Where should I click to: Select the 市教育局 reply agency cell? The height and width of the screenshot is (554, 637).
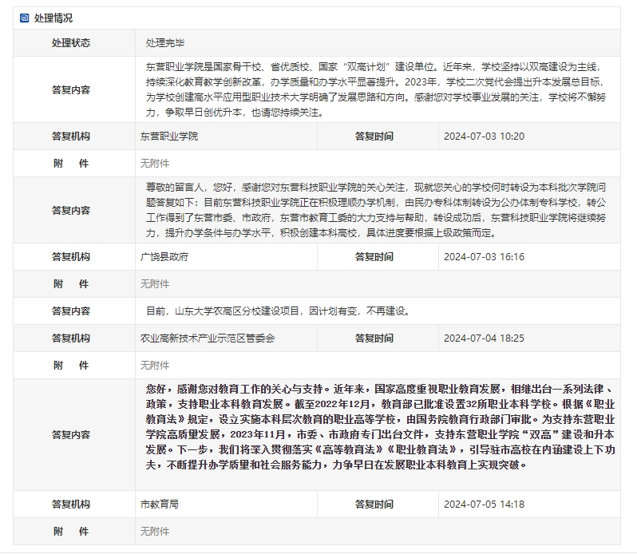(226, 505)
